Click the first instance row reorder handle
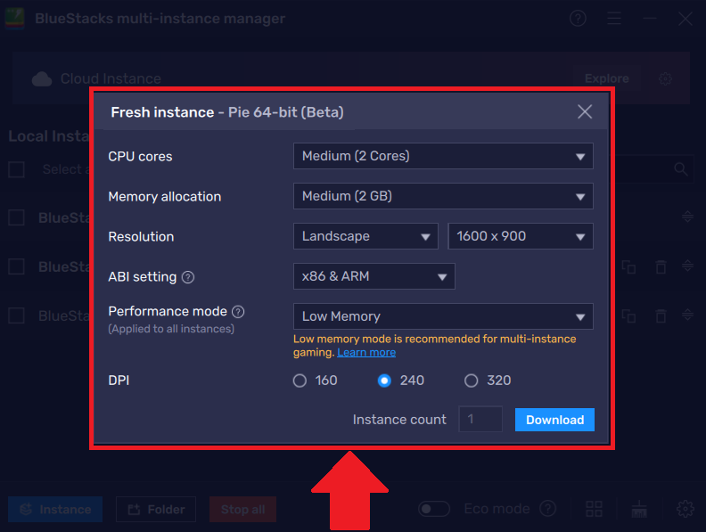Viewport: 706px width, 532px height. 687,217
